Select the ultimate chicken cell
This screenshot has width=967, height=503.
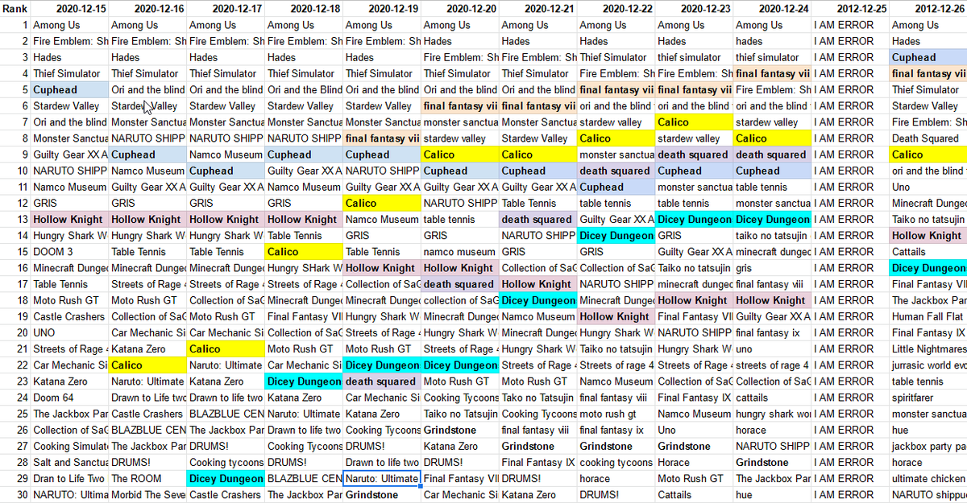[928, 478]
